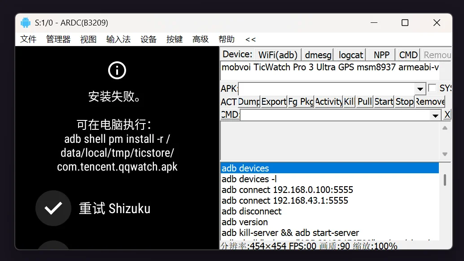Screen dimensions: 464x261
Task: Open the 设备 menu
Action: click(x=148, y=39)
